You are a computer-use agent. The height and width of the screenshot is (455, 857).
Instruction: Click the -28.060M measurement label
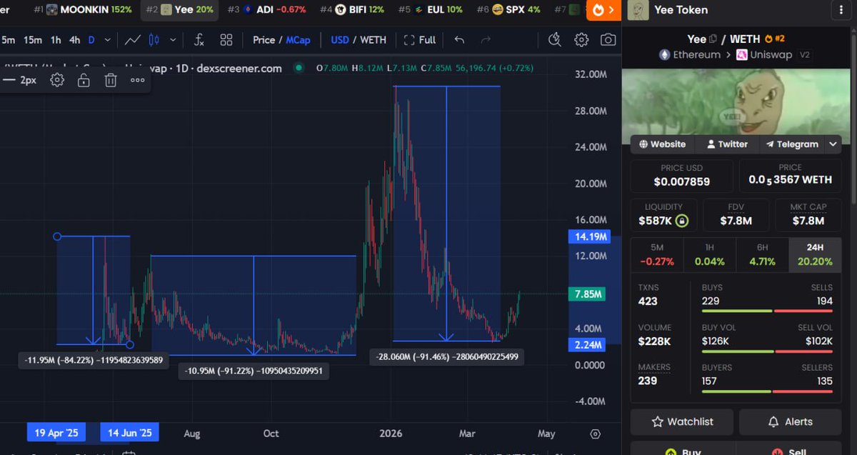pos(448,356)
